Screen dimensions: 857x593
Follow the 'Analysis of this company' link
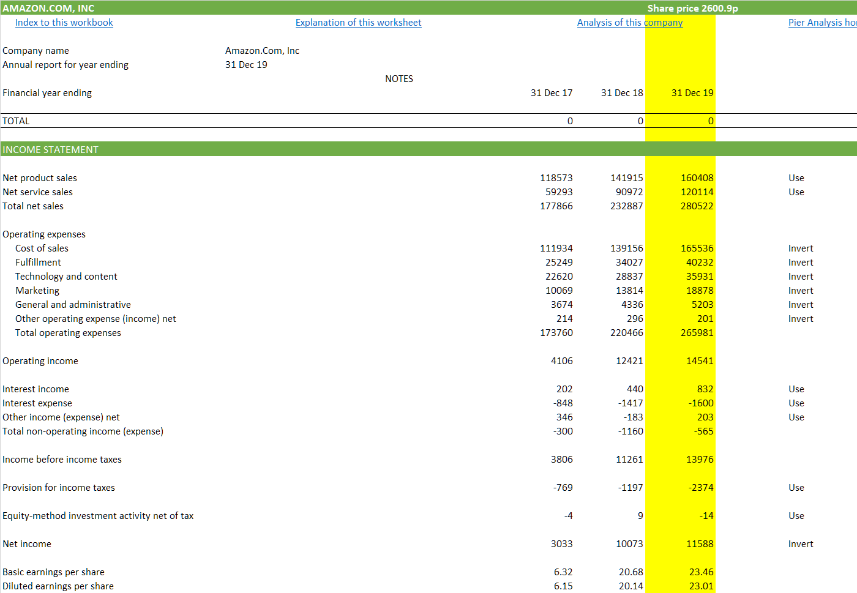630,23
